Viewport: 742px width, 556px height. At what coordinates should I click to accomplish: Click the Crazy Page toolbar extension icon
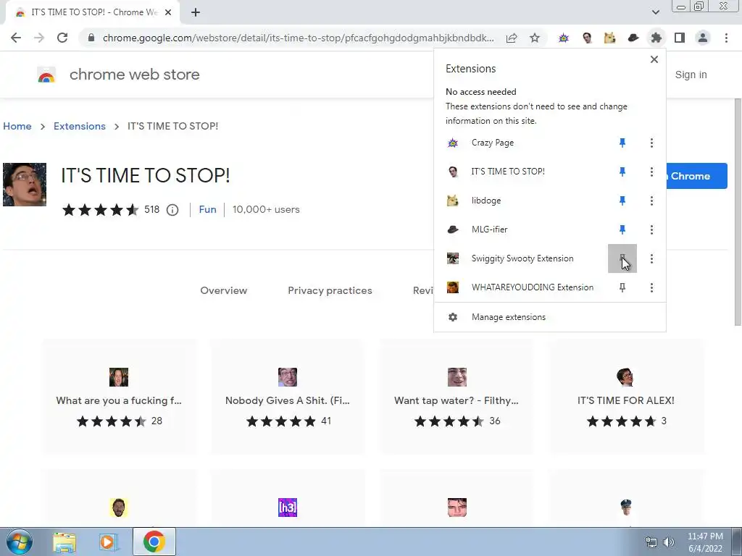563,38
